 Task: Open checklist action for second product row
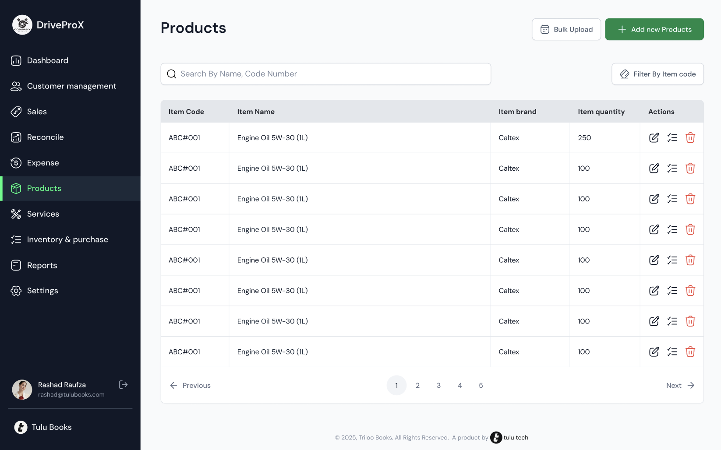(672, 168)
